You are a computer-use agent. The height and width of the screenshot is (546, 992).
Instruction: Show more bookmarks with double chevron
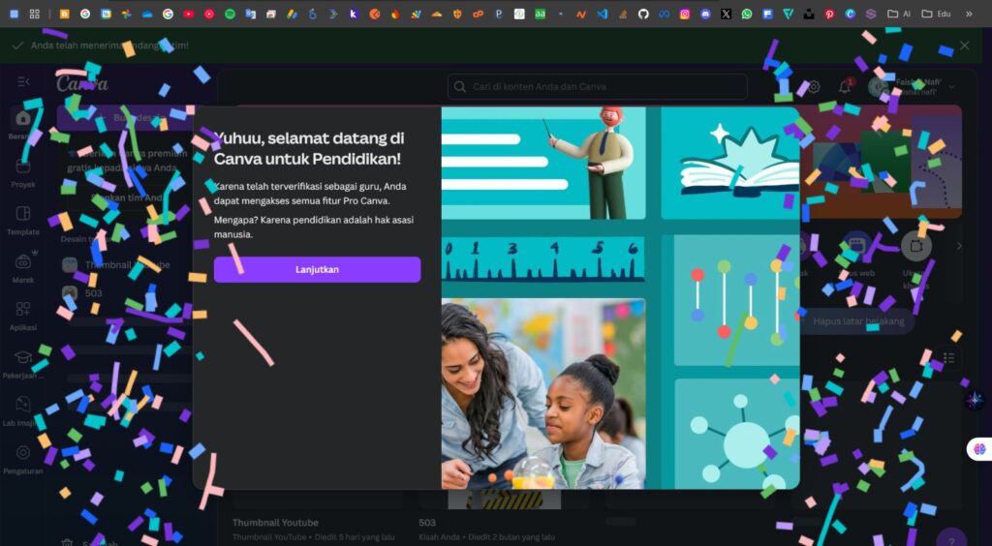(969, 14)
